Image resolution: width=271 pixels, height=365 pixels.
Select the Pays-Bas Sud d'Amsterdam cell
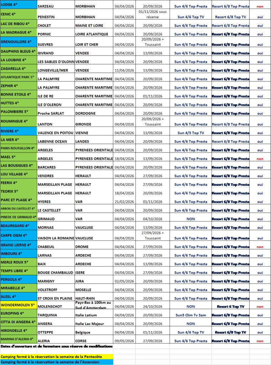point(94,304)
